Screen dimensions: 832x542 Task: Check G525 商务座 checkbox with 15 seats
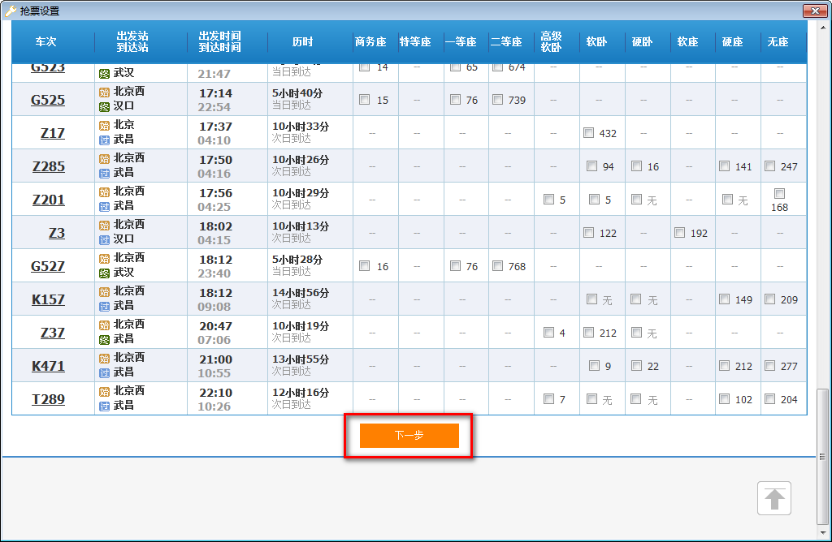coord(364,100)
